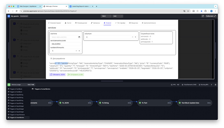The width and height of the screenshot is (224, 128).
Task: Click the green memory usage gauge icon
Action: click(x=9, y=85)
